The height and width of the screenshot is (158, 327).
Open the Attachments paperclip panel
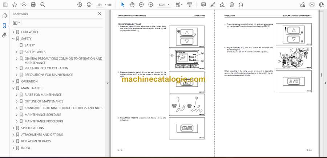coord(4,36)
